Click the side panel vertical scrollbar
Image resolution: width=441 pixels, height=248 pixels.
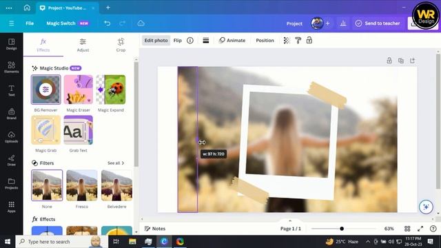(136, 114)
